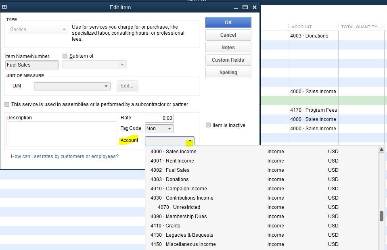This screenshot has height=250, width=387.
Task: Enable the Subitem of checkbox
Action: coord(65,56)
